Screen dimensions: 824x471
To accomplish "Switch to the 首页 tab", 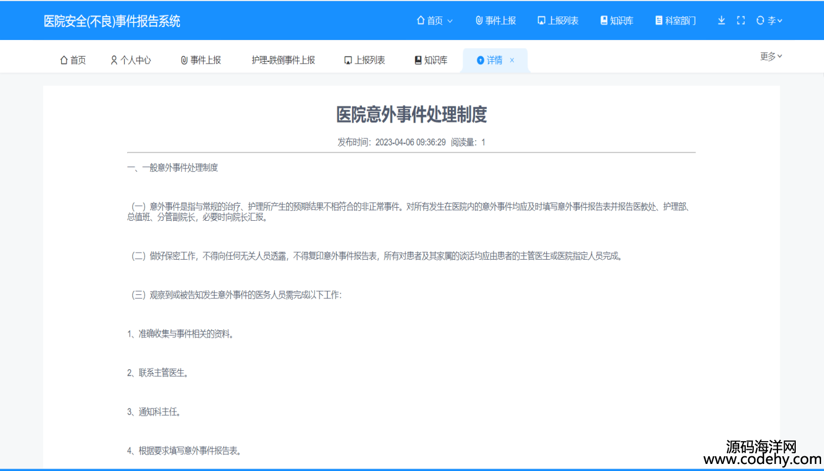I will 73,60.
